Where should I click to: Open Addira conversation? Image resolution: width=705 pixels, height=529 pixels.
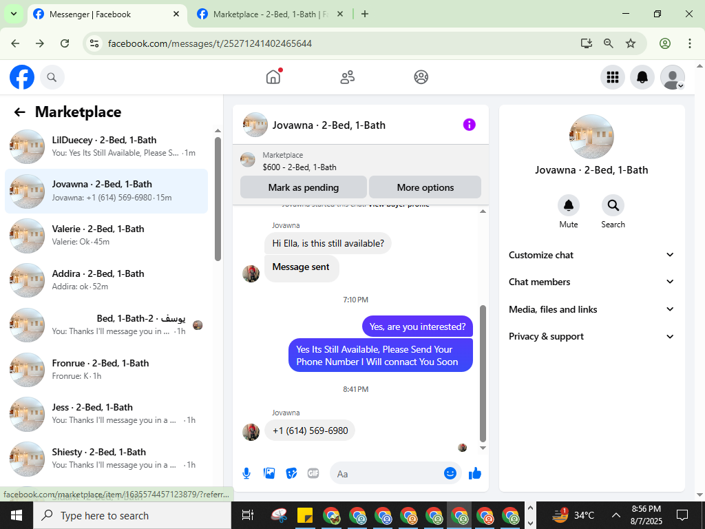click(107, 280)
